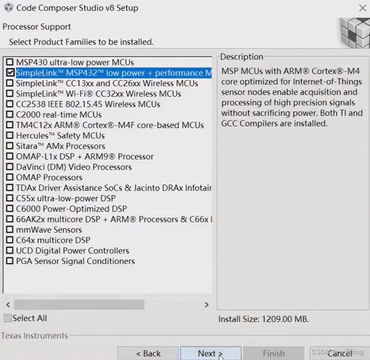Select the Sitara AMx Processors row text

pyautogui.click(x=60, y=146)
